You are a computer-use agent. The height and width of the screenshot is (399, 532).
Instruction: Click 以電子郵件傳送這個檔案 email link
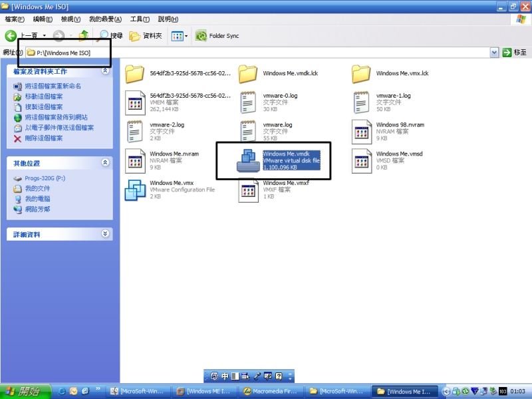[59, 128]
